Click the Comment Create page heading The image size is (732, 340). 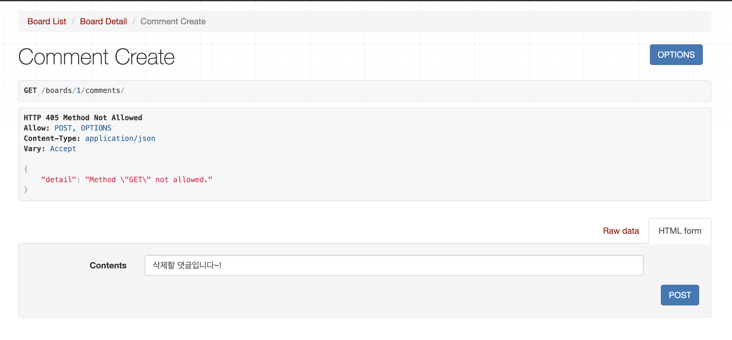pos(96,57)
